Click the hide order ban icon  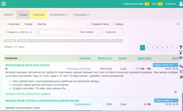175,92
